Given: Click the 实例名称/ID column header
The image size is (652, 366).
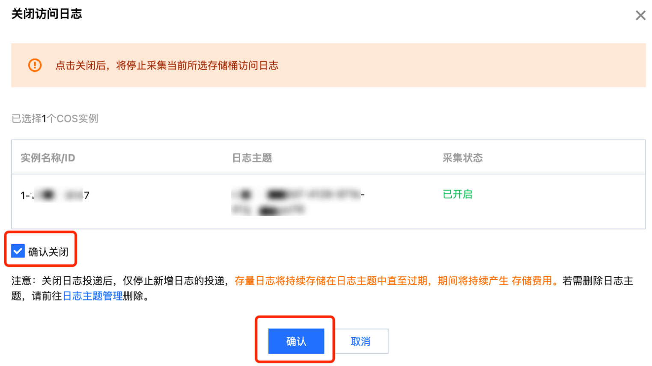Looking at the screenshot, I should click(x=48, y=158).
